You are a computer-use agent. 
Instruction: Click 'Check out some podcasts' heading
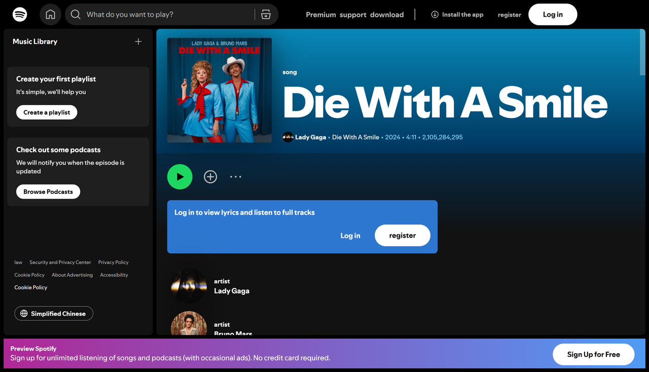coord(58,150)
